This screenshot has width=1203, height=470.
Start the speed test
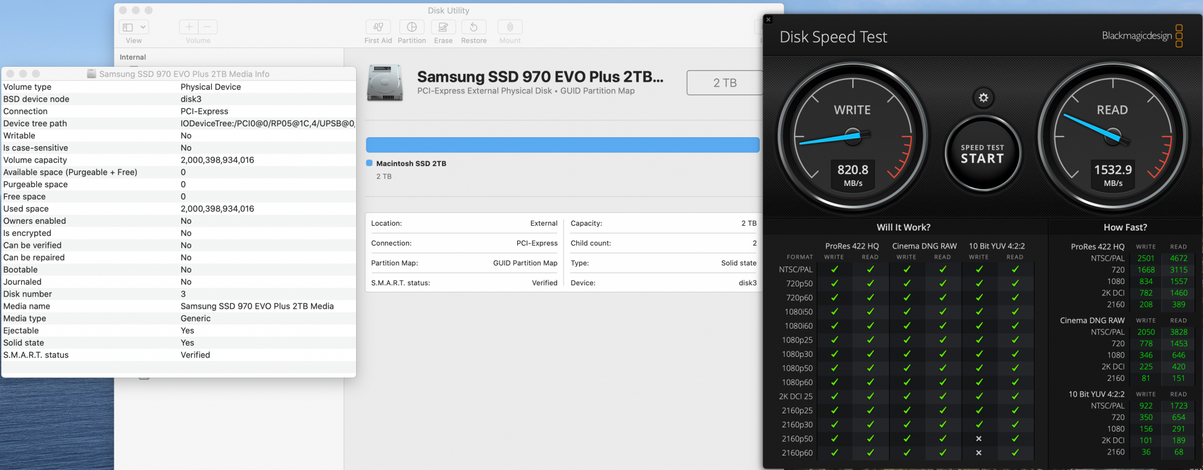982,154
